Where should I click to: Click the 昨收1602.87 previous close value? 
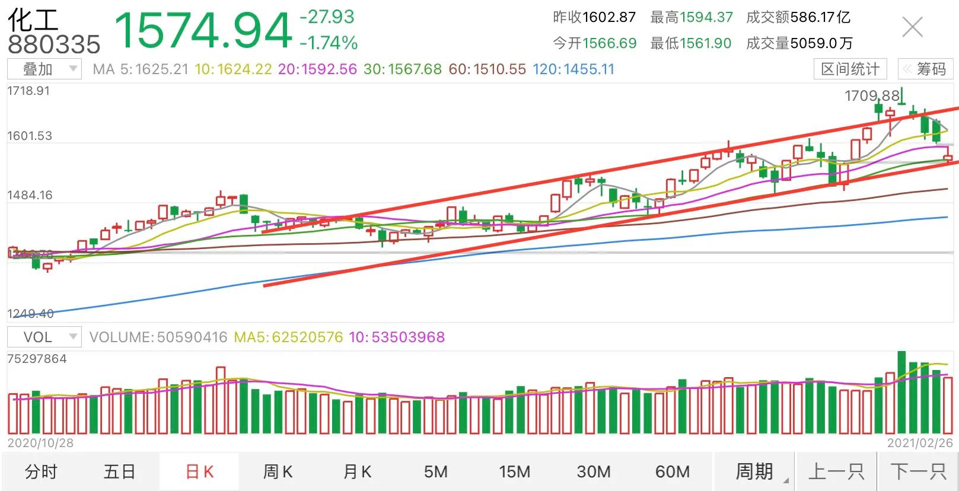tap(594, 18)
